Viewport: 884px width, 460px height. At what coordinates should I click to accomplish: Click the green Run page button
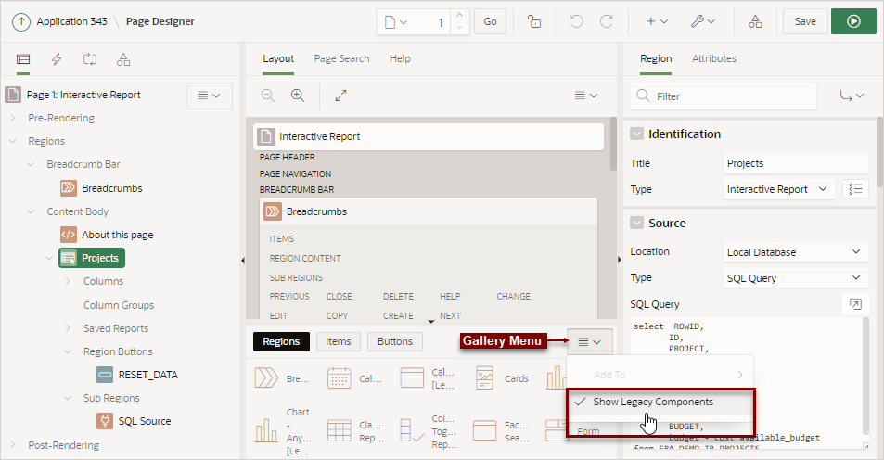point(853,22)
